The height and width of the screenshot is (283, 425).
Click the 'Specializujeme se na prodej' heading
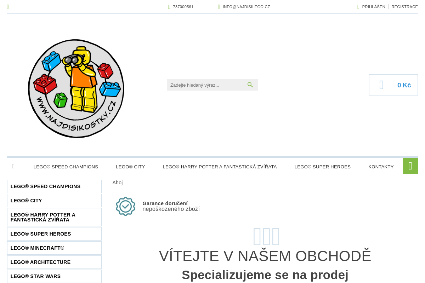265,275
